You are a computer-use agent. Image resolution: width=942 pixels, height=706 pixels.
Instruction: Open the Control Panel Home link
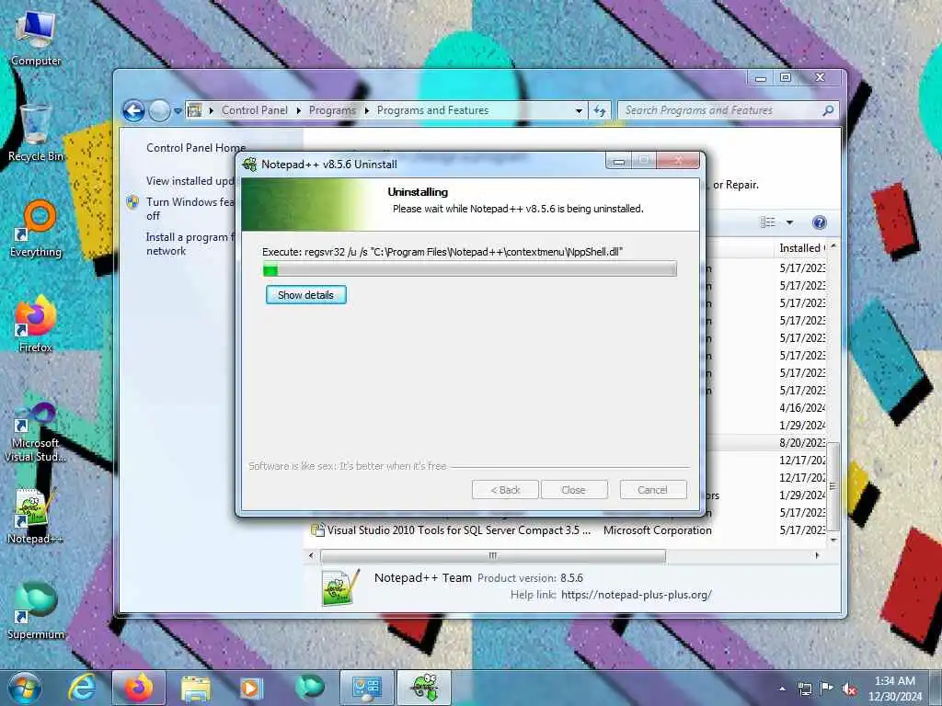point(196,148)
